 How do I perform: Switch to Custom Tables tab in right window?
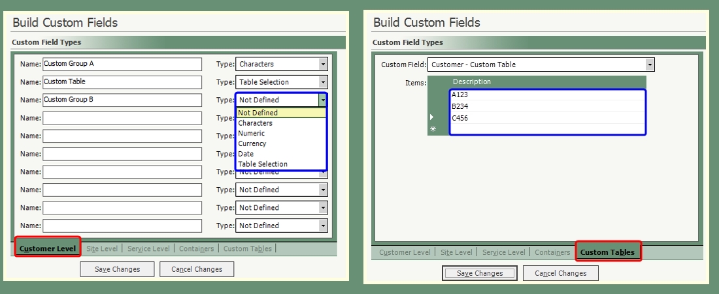click(608, 252)
